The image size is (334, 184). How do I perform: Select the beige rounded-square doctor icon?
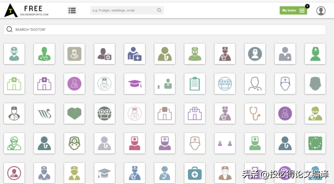[x=74, y=54]
